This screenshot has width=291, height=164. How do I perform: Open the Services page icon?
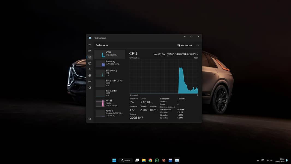coord(90,87)
